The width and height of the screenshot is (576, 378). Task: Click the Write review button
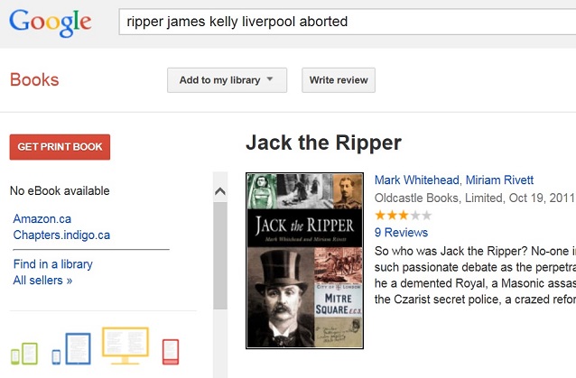click(339, 80)
